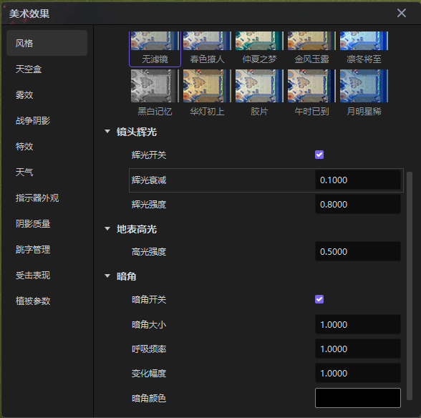Choose the 仲夏之梦 filter thumbnail

click(x=259, y=48)
